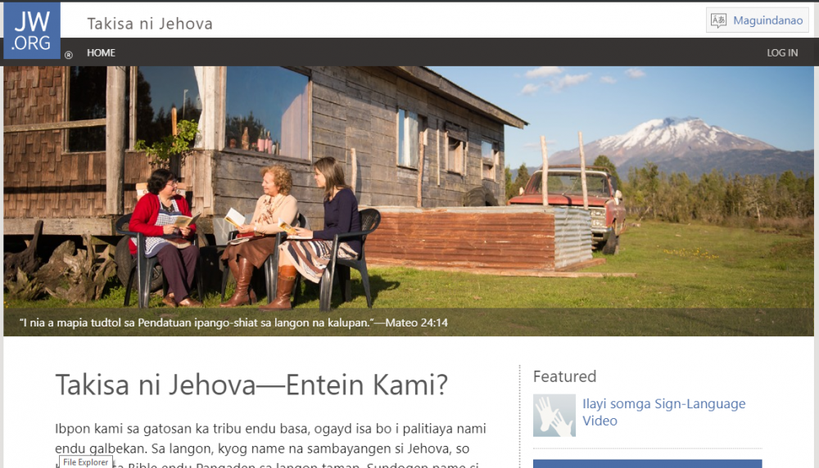This screenshot has width=819, height=468.
Task: Click the Takisa ni Jehova site title
Action: [x=150, y=24]
